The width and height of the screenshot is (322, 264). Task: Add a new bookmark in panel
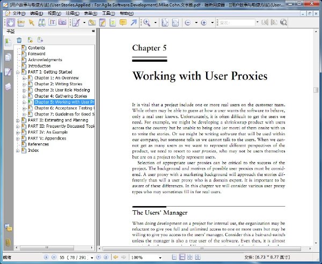pyautogui.click(x=30, y=40)
